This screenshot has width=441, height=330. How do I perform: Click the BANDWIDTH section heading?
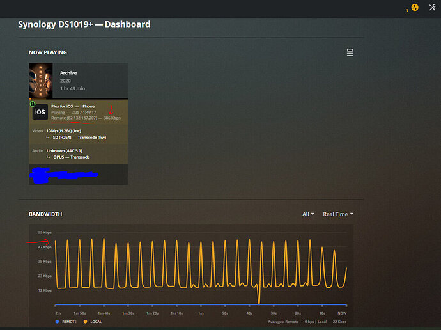[45, 214]
